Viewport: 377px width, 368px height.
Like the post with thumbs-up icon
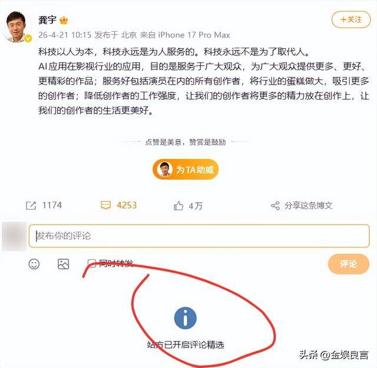(x=178, y=206)
